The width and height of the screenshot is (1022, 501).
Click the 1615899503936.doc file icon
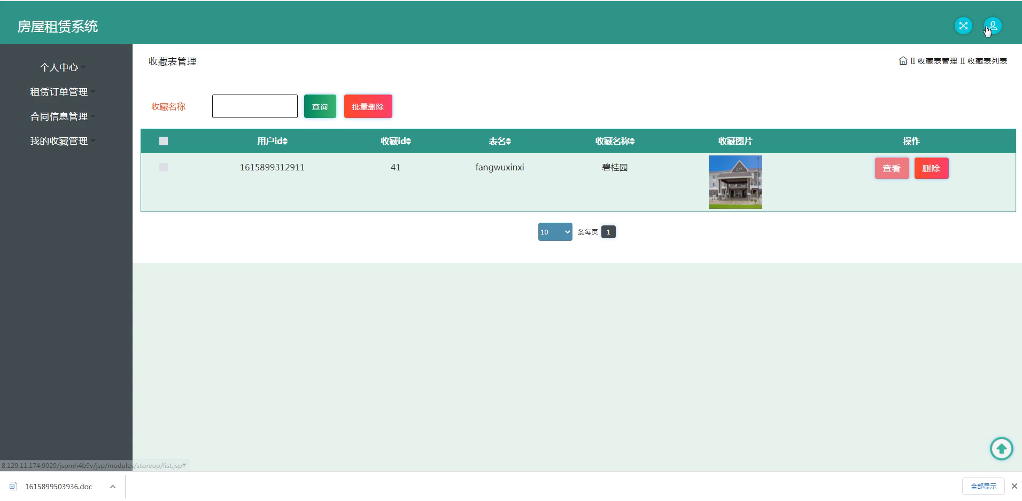tap(13, 487)
